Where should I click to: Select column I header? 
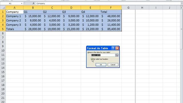pyautogui.click(x=156, y=8)
